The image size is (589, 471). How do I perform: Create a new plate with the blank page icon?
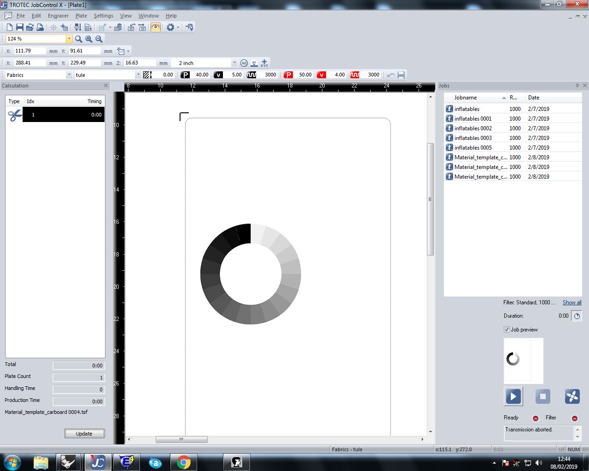10,28
